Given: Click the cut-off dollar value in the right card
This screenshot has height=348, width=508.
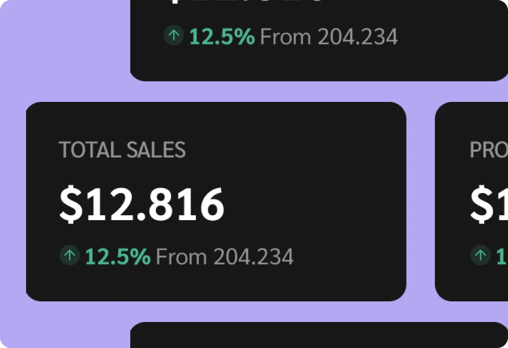Looking at the screenshot, I should [488, 204].
